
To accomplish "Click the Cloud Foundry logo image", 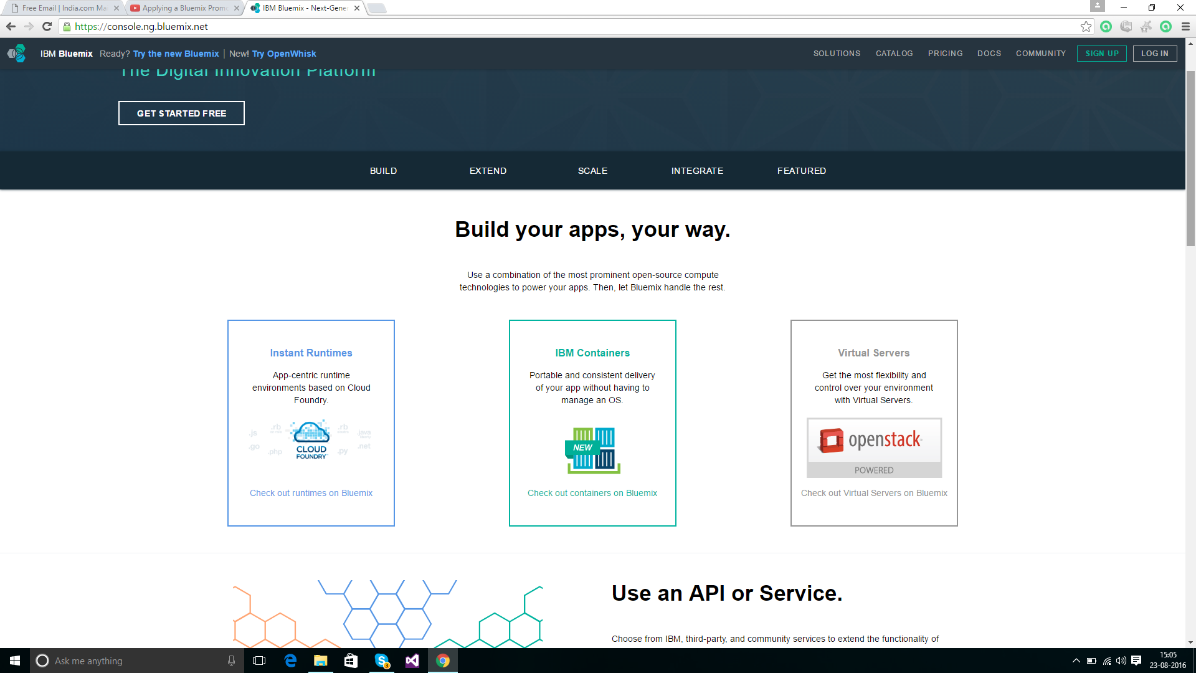I will click(311, 441).
